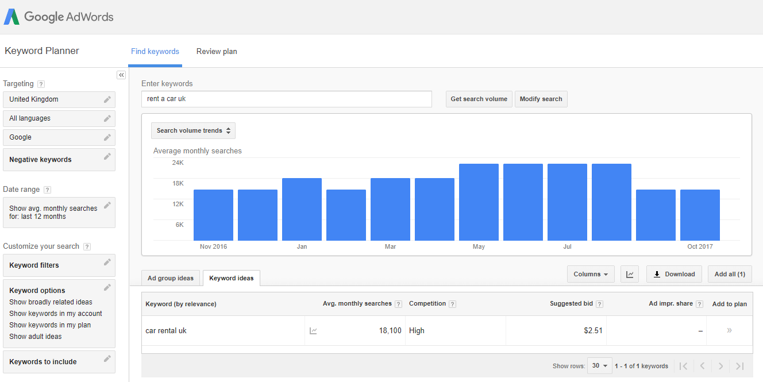Viewport: 763px width, 382px height.
Task: Change Show rows 30 dropdown
Action: pyautogui.click(x=600, y=366)
